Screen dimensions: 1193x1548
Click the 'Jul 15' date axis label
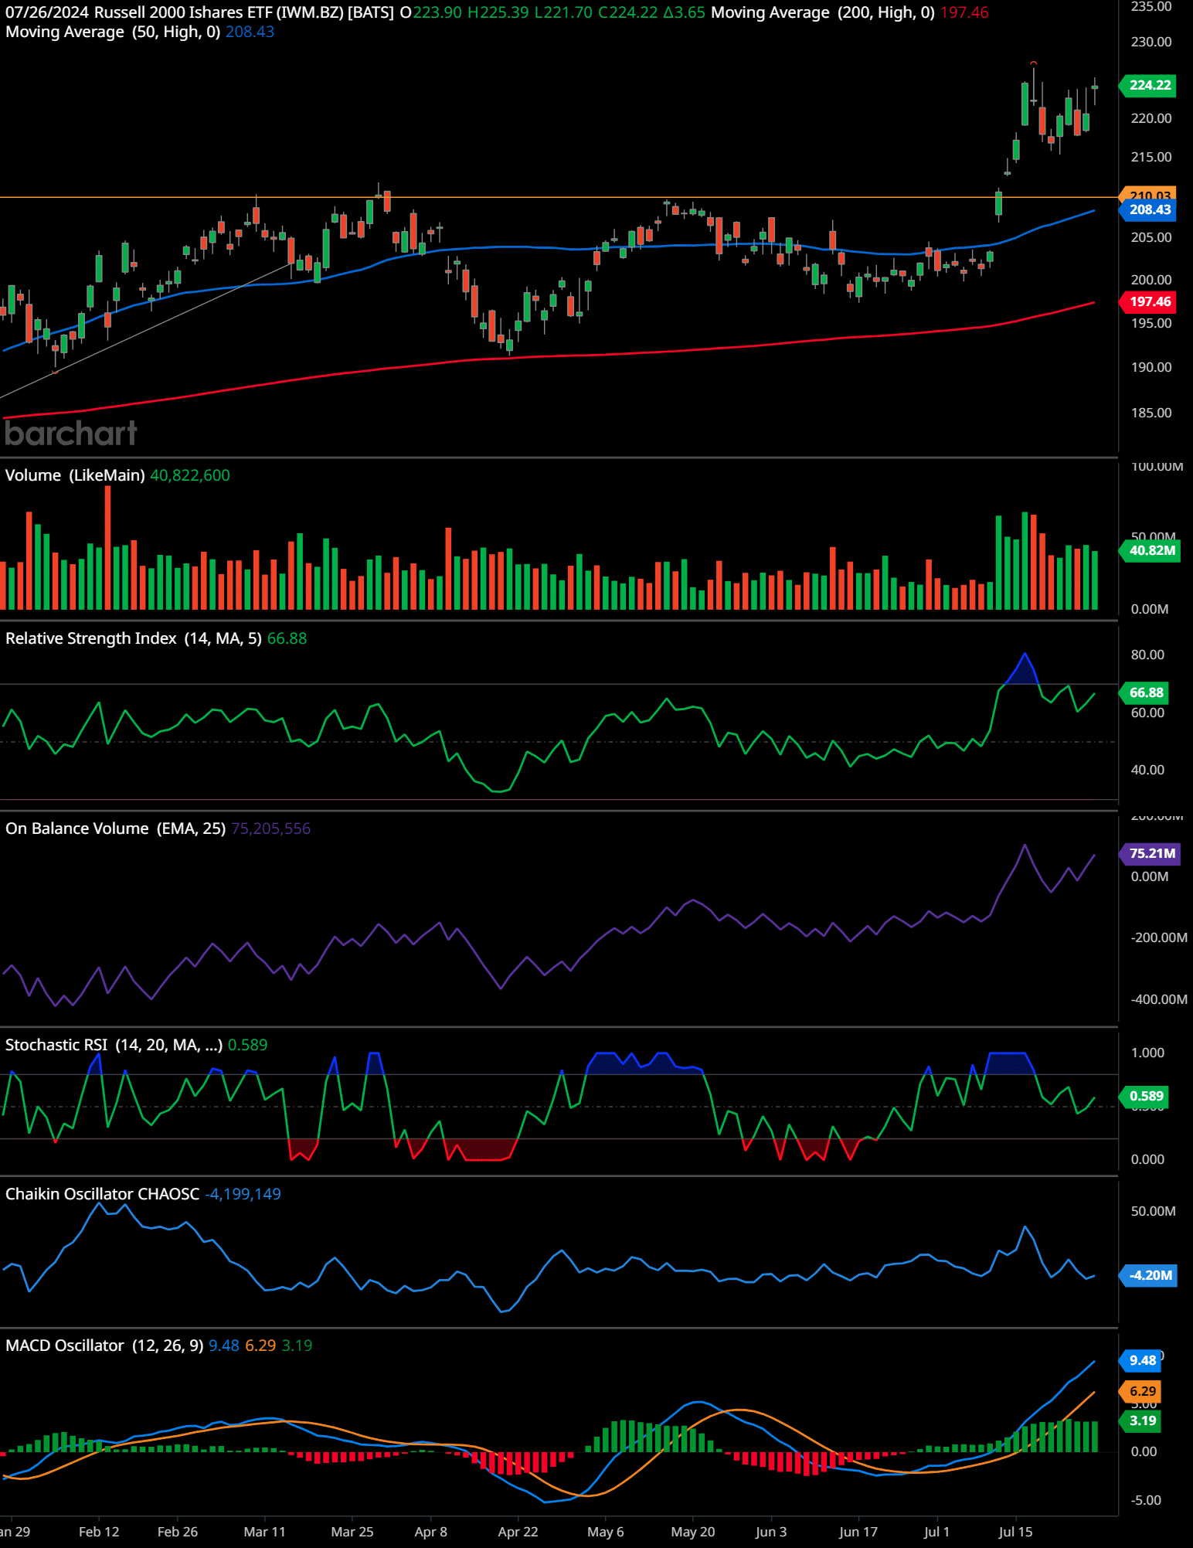click(x=1015, y=1532)
